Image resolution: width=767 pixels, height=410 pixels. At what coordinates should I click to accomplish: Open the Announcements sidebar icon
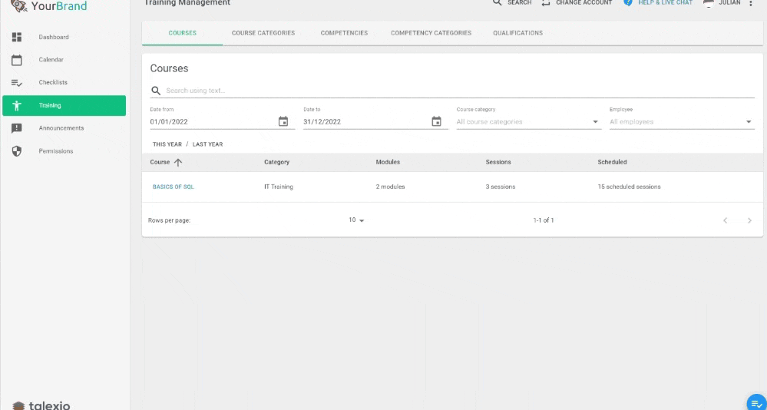click(17, 128)
